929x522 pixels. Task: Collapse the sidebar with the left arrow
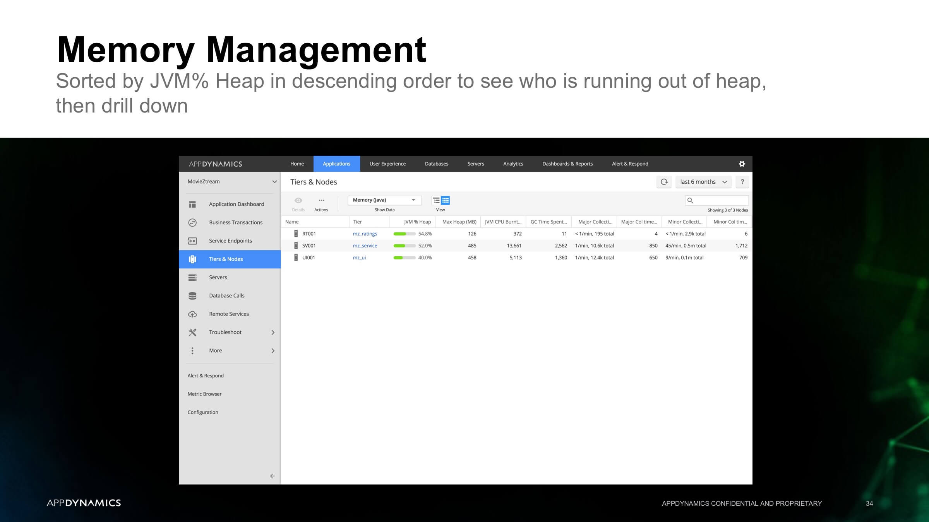coord(273,476)
